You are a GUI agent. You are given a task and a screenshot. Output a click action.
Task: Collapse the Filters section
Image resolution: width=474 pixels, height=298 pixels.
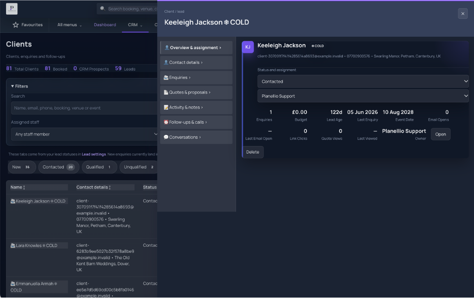[x=19, y=86]
